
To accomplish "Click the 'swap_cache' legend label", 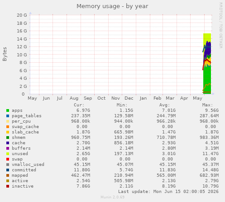I will pos(25,127).
